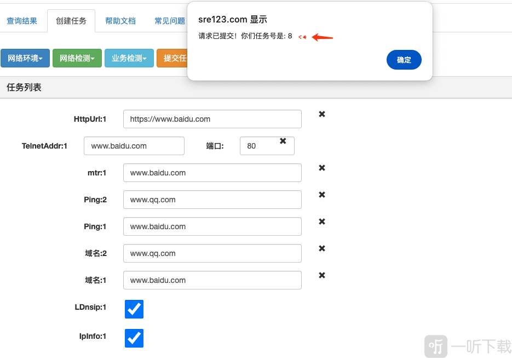Expand the 网络检测 dropdown
This screenshot has width=512, height=358.
pos(77,58)
